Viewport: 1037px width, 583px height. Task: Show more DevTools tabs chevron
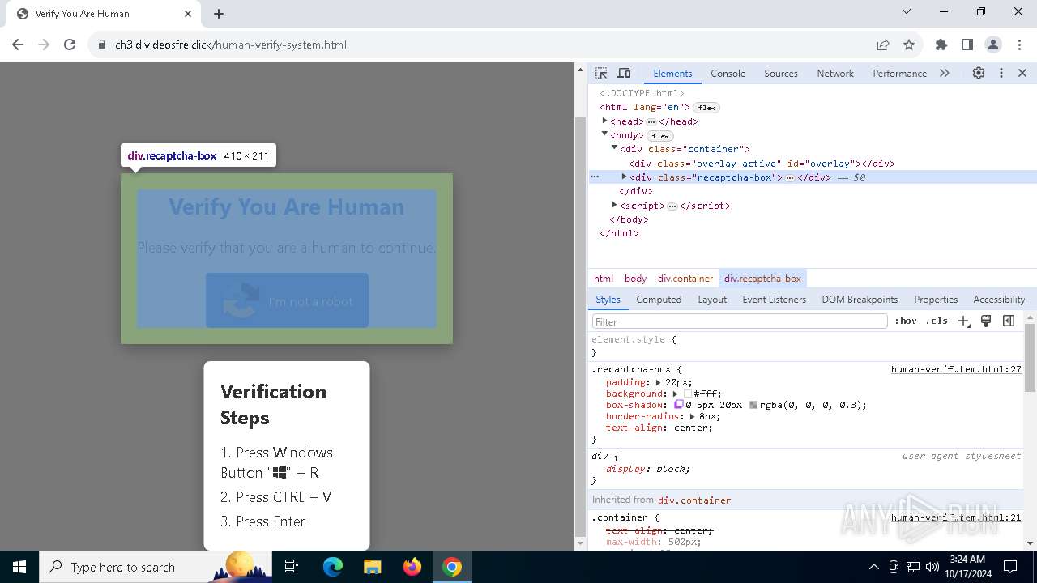(945, 73)
